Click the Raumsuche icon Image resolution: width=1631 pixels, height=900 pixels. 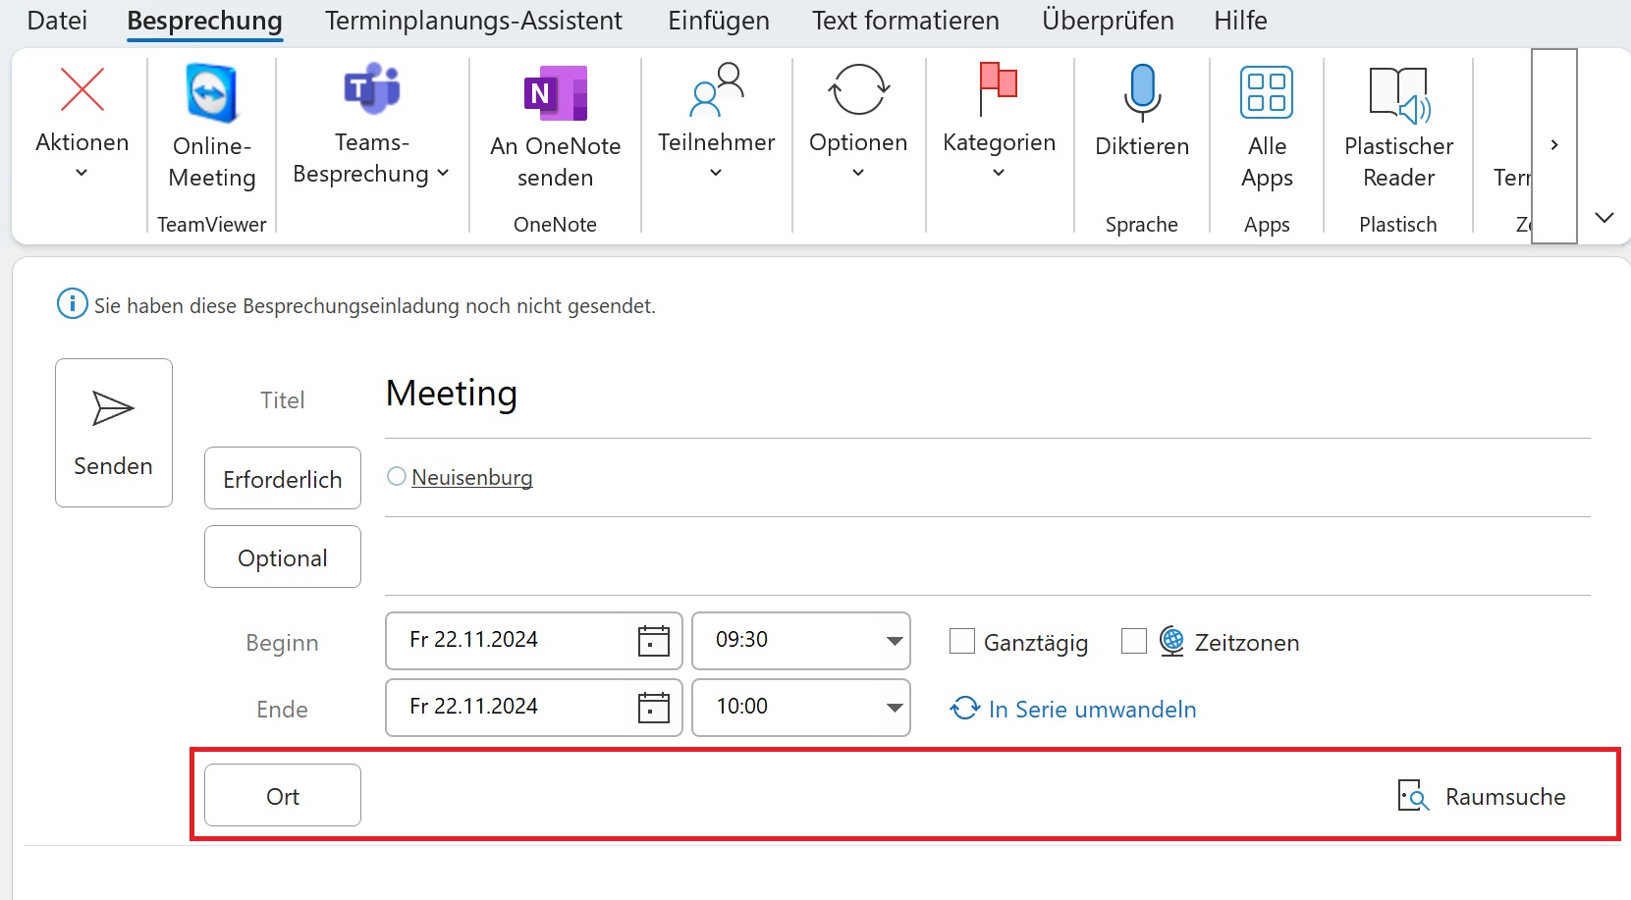(x=1413, y=796)
